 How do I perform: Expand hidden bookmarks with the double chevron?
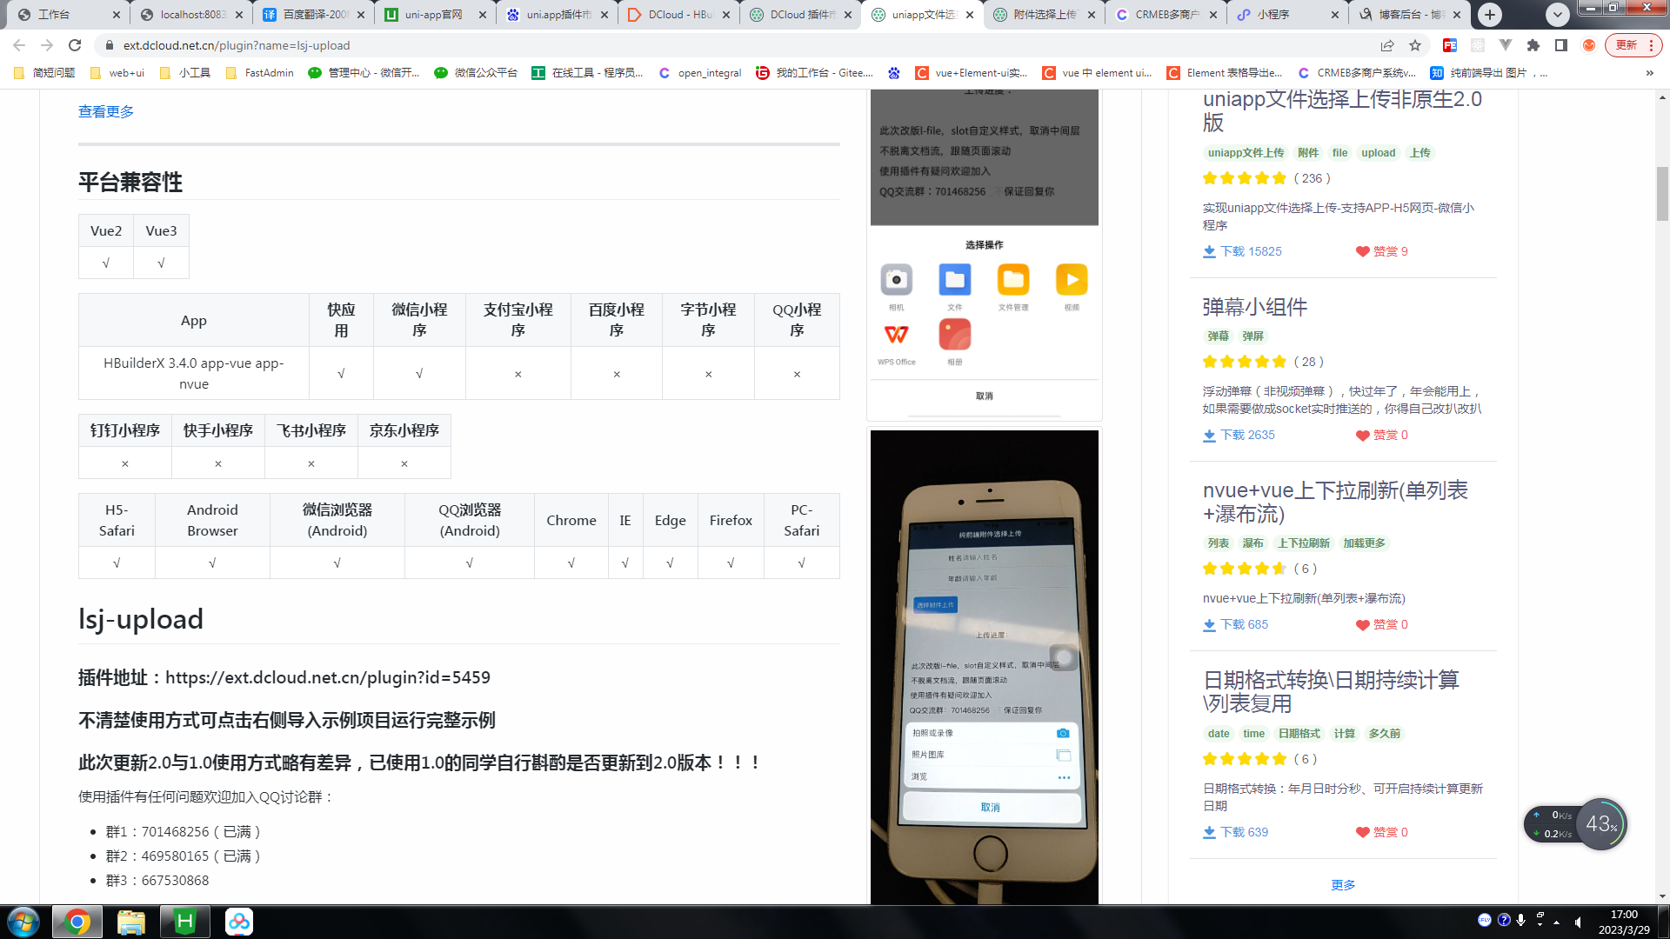point(1649,73)
